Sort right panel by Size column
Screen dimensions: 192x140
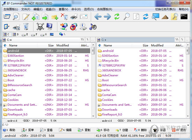point(141,45)
